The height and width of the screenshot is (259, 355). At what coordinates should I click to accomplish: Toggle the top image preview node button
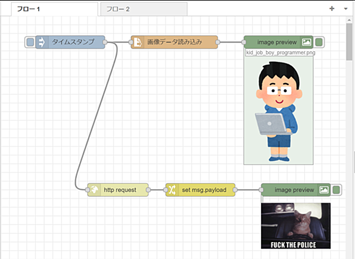[319, 42]
